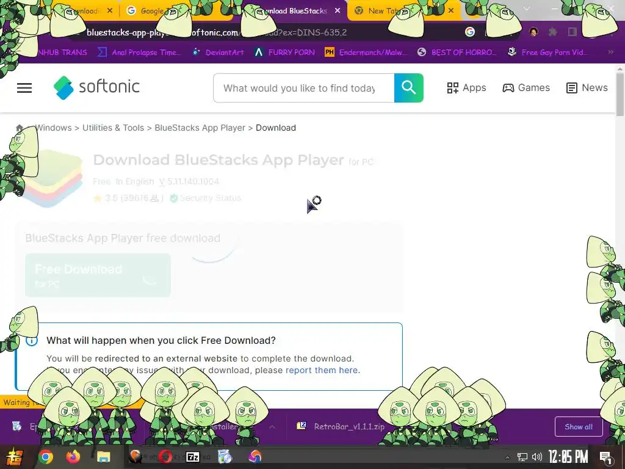Screen dimensions: 625x469
Task: Expand options chevron for the installer download
Action: (x=272, y=427)
